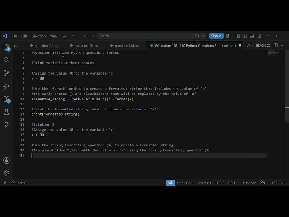Change indentation via Spaces: 4
289x217 pixels.
pos(205,183)
